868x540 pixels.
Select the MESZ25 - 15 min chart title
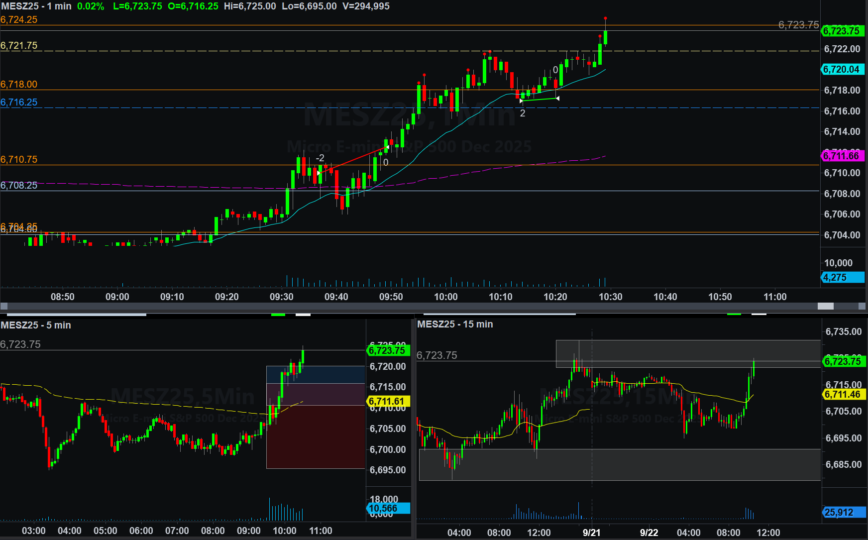point(455,324)
